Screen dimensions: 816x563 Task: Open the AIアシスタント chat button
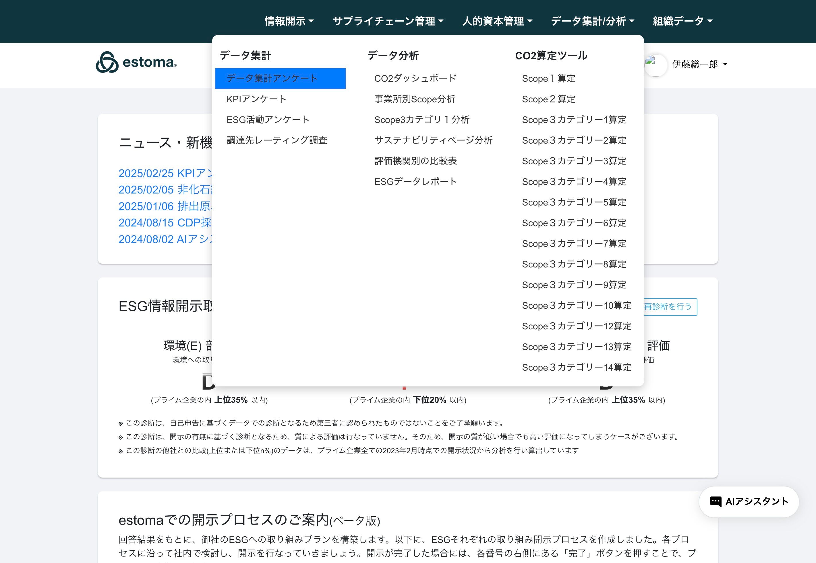pos(749,501)
